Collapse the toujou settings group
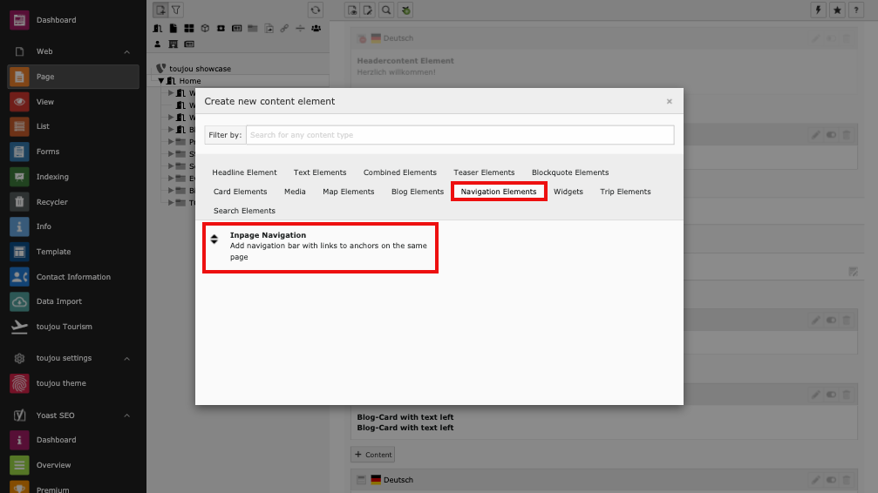 pos(127,358)
